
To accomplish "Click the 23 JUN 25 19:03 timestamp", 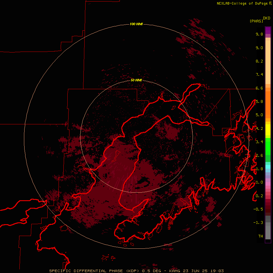I will click(x=203, y=271).
